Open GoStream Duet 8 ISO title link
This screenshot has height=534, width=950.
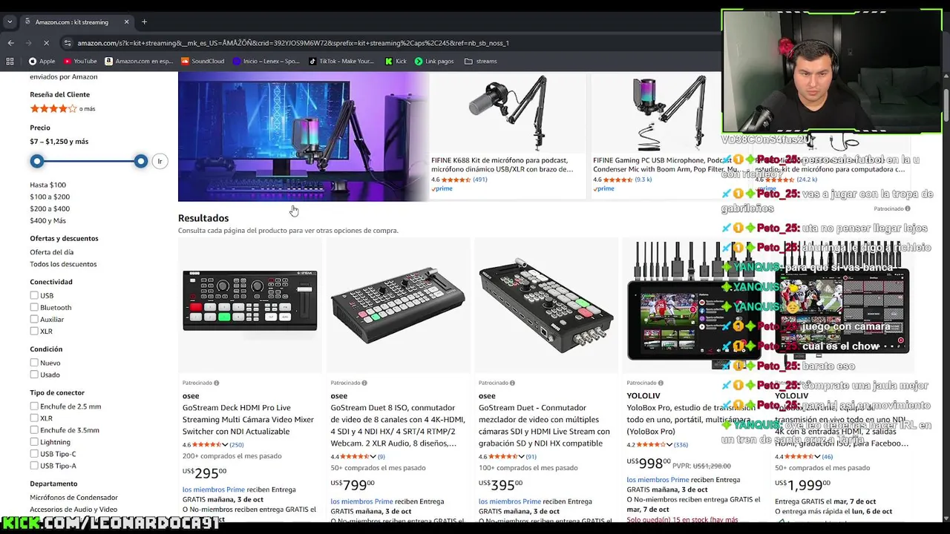(396, 425)
